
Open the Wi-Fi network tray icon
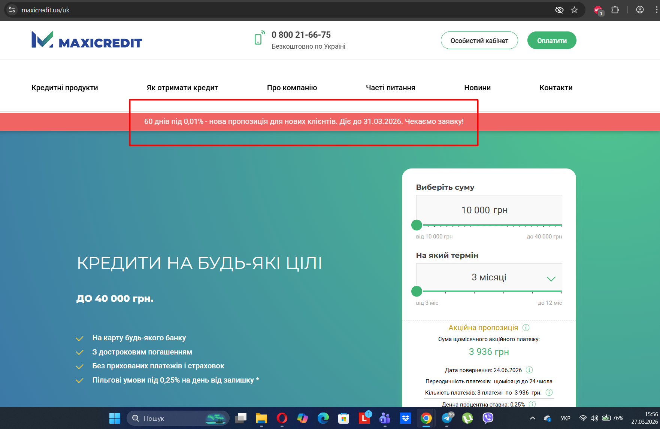[x=583, y=418]
